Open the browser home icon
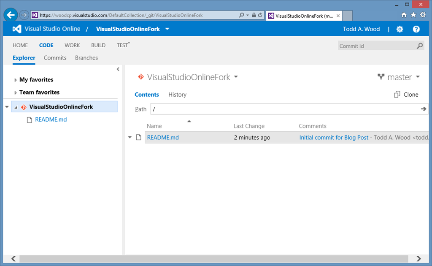The image size is (432, 266). tap(404, 15)
